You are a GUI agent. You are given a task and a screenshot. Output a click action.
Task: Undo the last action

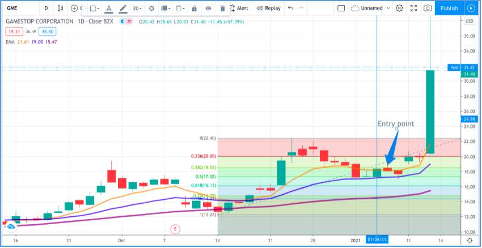tap(290, 8)
